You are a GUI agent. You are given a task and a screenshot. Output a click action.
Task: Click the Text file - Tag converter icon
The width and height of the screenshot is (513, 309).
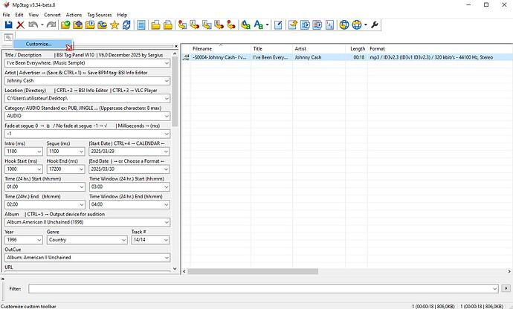click(x=219, y=25)
